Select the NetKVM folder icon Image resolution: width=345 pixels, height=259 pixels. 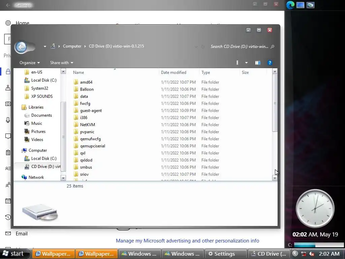[76, 125]
